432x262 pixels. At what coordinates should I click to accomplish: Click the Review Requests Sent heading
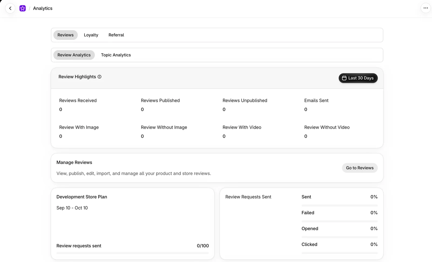(248, 197)
